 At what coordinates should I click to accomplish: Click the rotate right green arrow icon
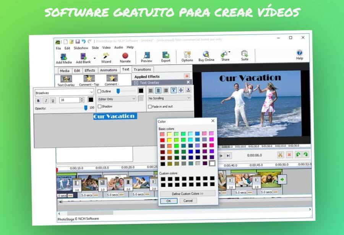(306, 154)
